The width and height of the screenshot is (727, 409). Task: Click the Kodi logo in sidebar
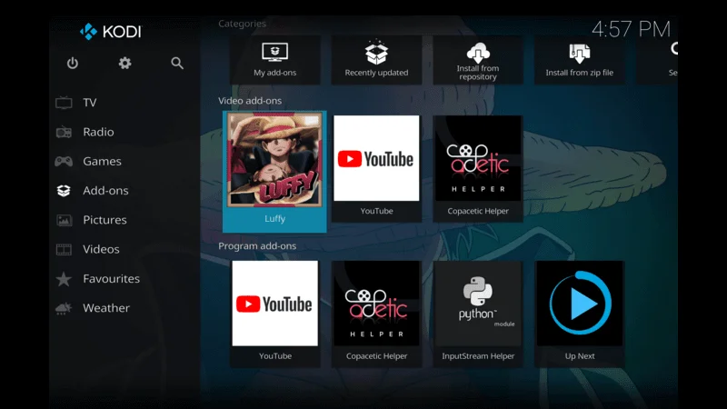pyautogui.click(x=111, y=32)
